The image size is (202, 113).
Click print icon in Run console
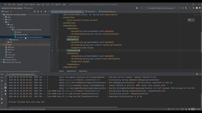(x=5, y=91)
